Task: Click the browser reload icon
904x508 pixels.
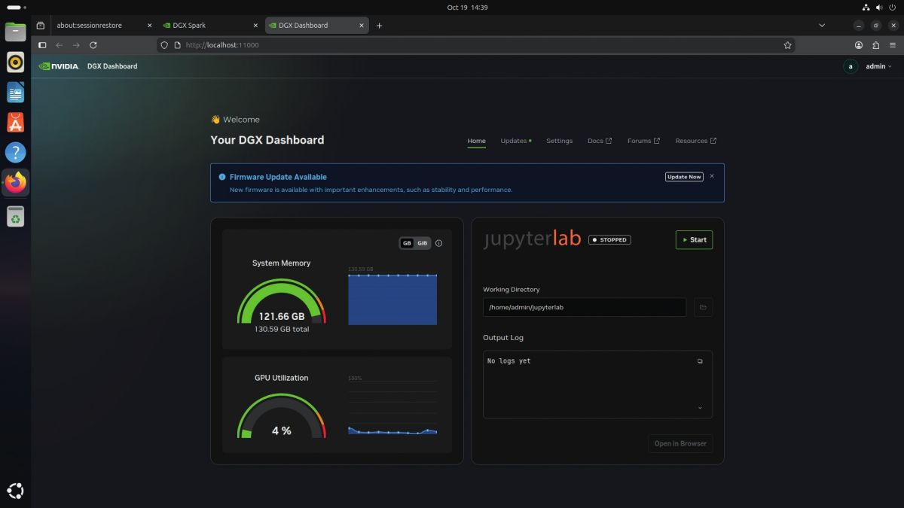Action: tap(93, 45)
